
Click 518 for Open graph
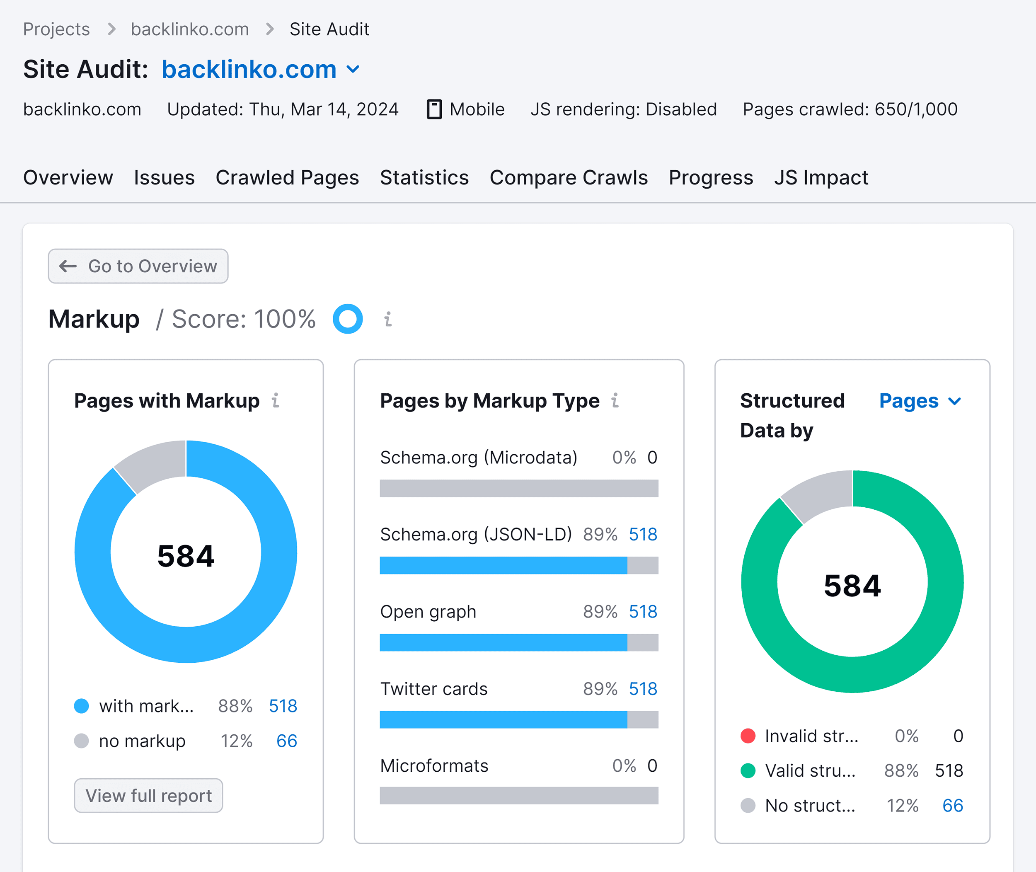(643, 611)
